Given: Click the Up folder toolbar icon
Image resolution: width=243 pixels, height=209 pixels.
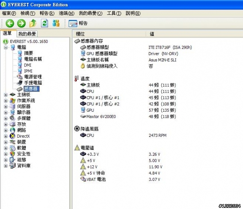Looking at the screenshot, I should [x=33, y=24].
